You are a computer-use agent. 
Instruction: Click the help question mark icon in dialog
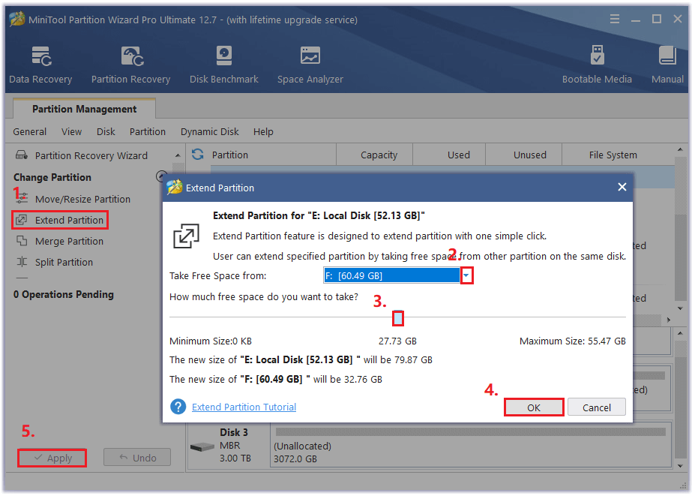[x=178, y=407]
